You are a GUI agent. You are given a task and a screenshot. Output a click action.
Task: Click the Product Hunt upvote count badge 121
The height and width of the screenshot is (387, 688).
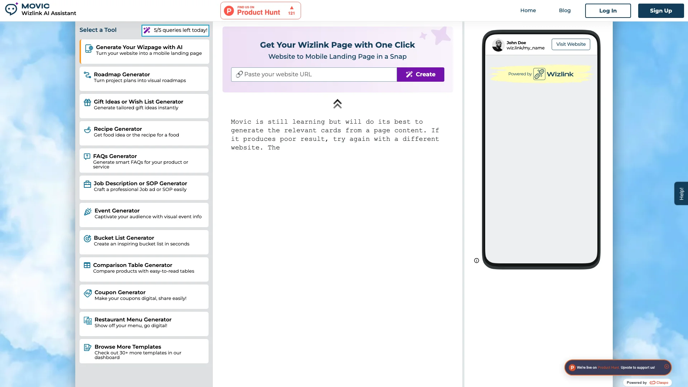[x=292, y=10]
